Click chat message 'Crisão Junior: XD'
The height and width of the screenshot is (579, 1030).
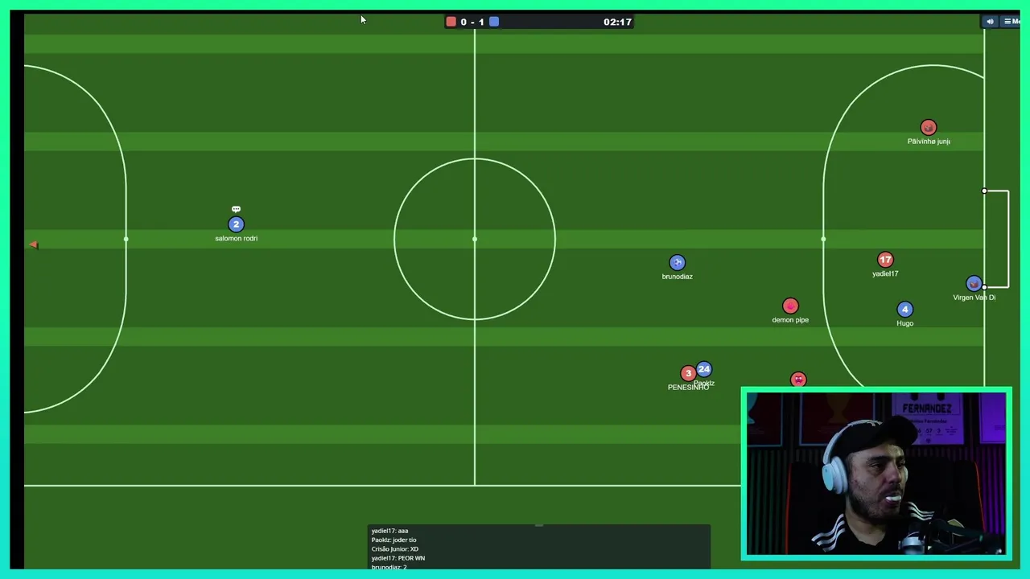(394, 549)
